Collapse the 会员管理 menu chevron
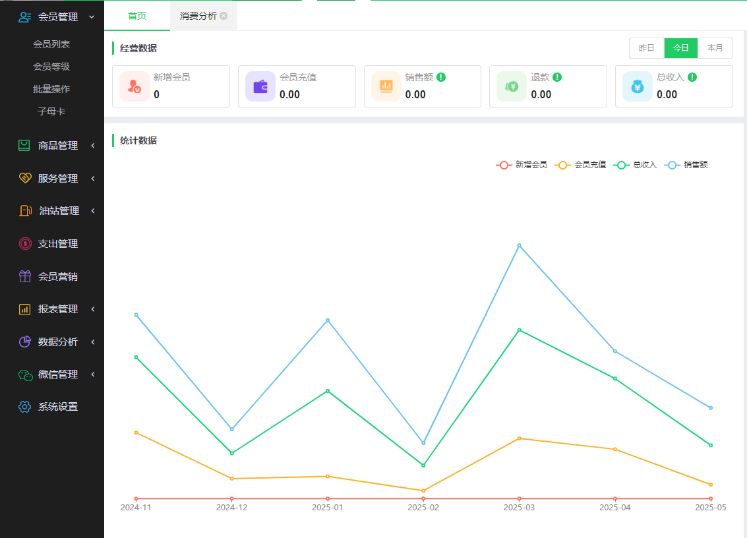 point(92,17)
